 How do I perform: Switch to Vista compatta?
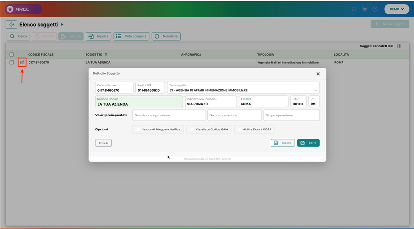click(x=131, y=36)
